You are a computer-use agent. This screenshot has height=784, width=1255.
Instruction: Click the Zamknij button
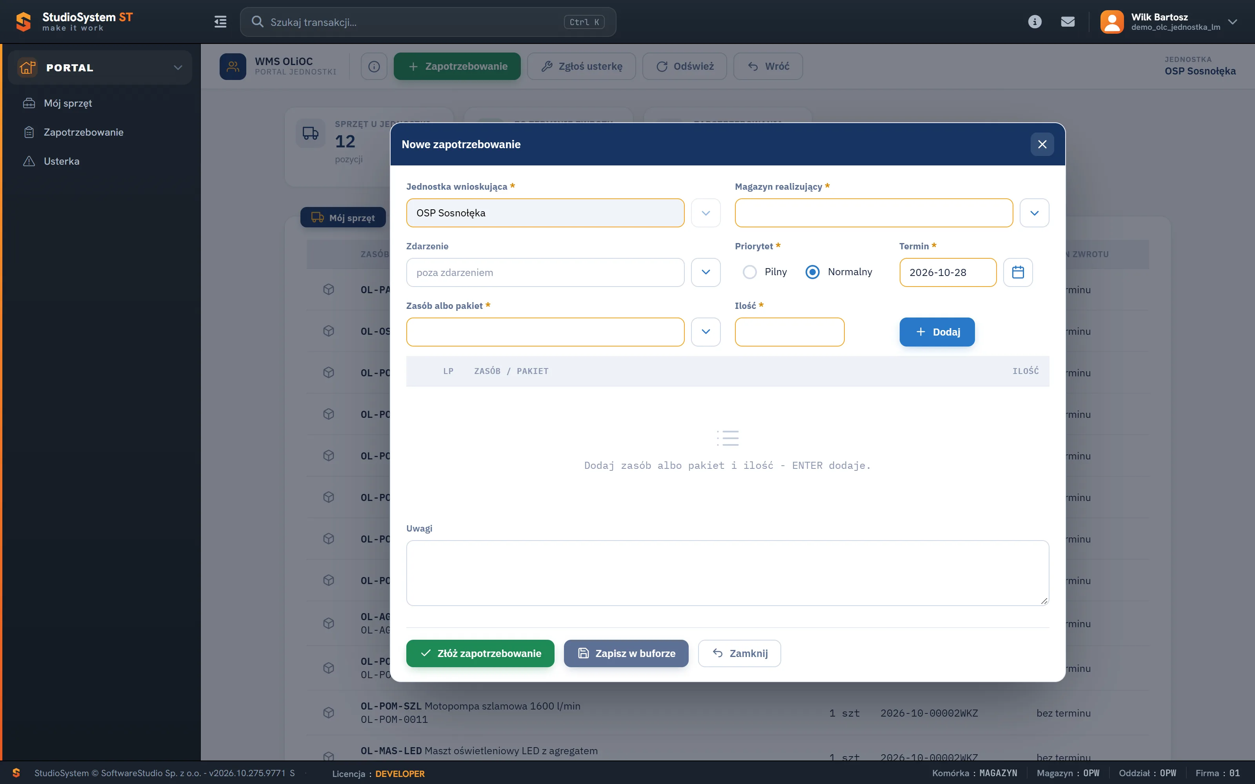pyautogui.click(x=740, y=653)
